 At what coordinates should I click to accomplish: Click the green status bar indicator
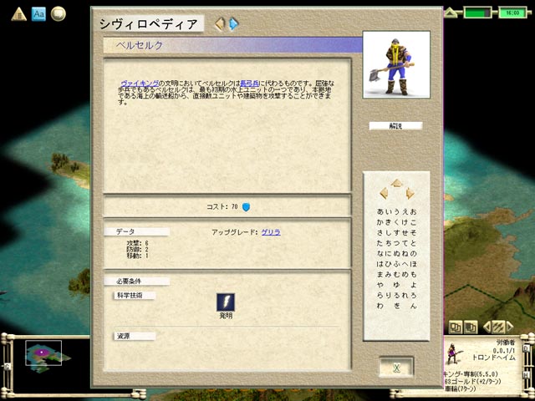point(476,13)
